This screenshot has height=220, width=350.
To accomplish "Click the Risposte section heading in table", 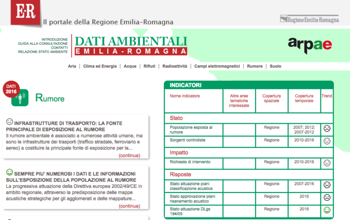I will coord(181,174).
